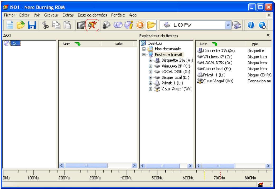The image size is (275, 189).
Task: Click the burn icon in the status bar
Action: [260, 185]
